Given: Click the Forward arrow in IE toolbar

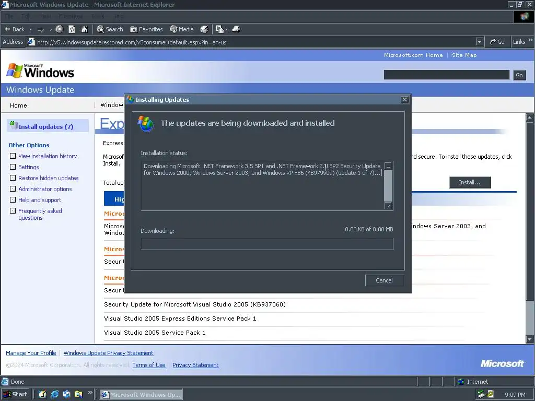Looking at the screenshot, I should click(x=41, y=29).
